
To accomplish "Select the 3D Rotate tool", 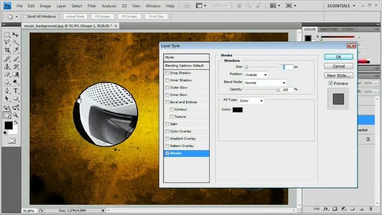I will click(x=7, y=107).
